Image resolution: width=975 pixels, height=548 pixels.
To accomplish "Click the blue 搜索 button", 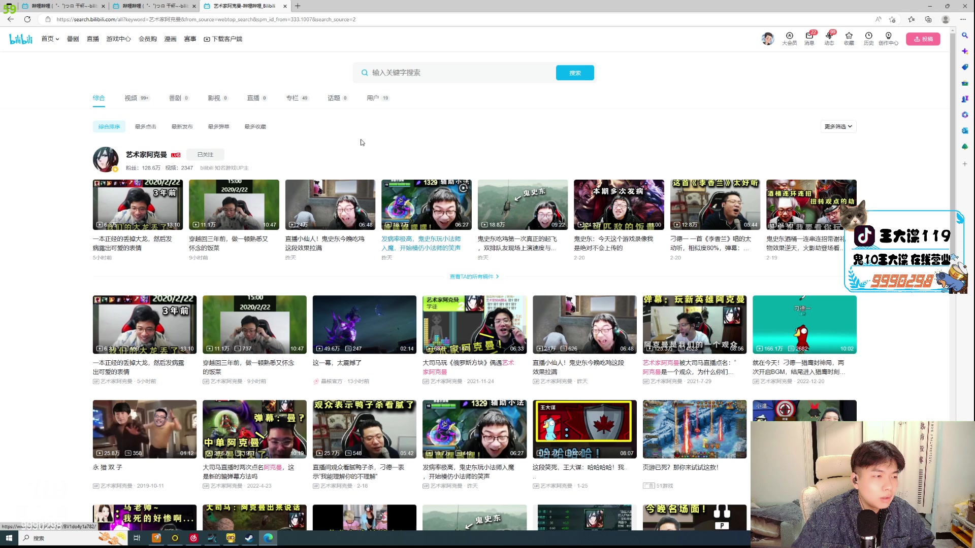I will (575, 73).
